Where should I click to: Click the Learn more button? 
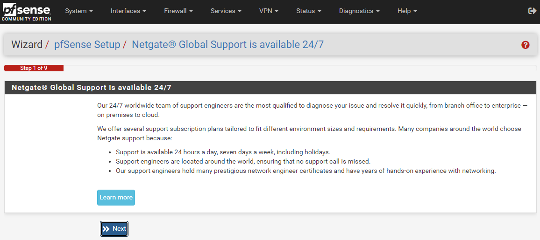click(116, 198)
